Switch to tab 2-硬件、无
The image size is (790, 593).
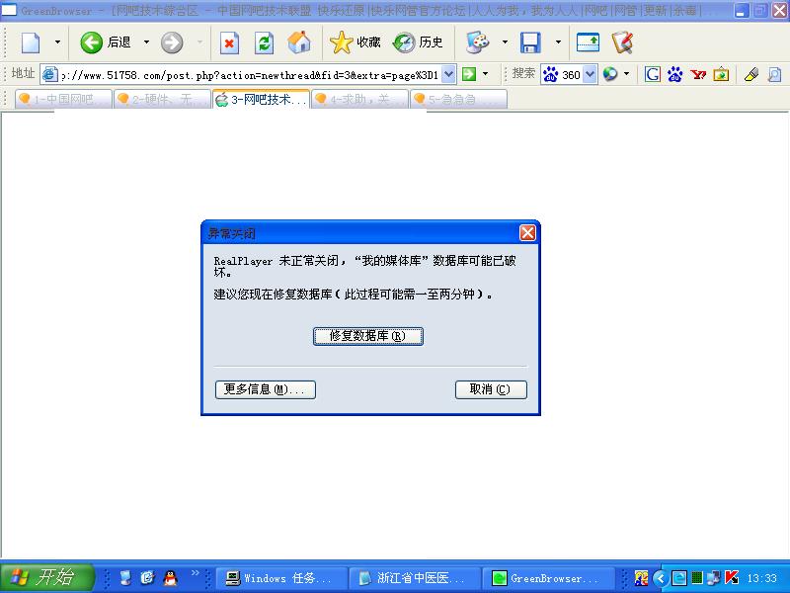(162, 100)
